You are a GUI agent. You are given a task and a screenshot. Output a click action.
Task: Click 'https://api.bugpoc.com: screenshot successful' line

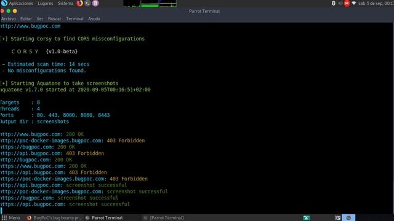tap(65, 204)
